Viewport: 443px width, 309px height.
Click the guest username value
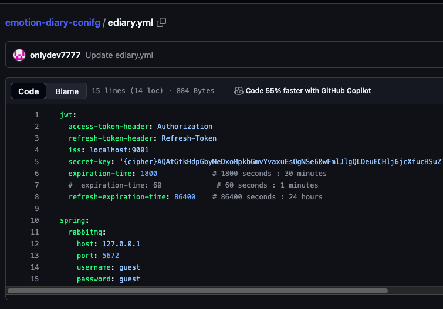(130, 267)
